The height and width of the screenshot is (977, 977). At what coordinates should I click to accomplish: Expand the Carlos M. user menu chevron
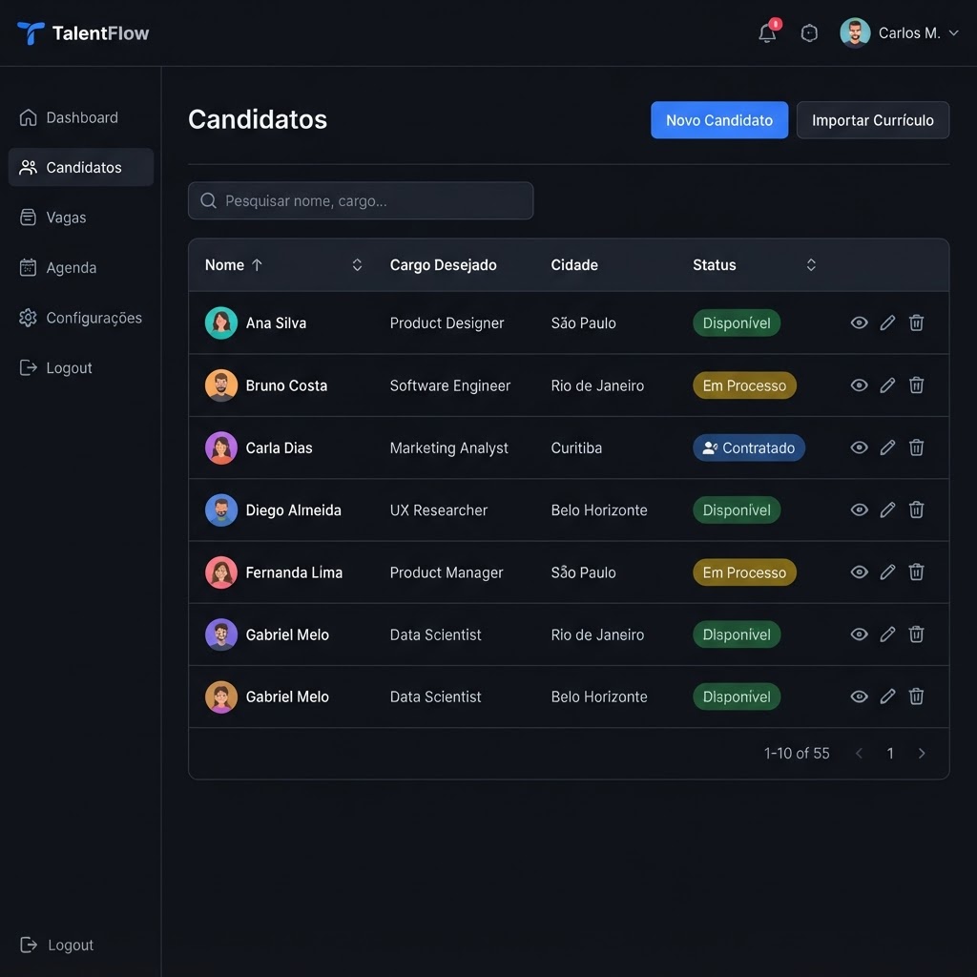953,33
